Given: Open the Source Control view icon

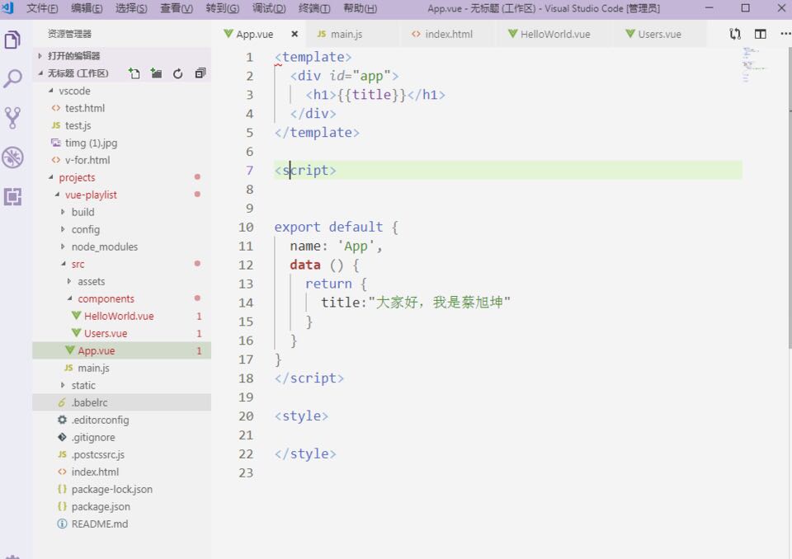Looking at the screenshot, I should (12, 118).
